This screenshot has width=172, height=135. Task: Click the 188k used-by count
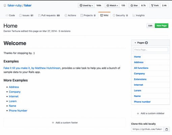point(99,5)
